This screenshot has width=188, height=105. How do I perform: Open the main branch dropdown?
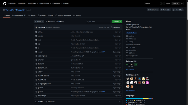(39, 22)
